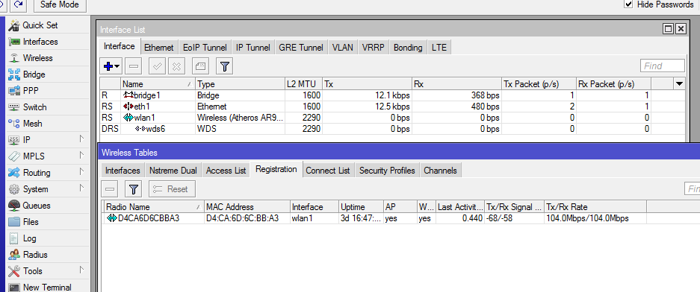Image resolution: width=700 pixels, height=292 pixels.
Task: Open the Wireless menu icon
Action: click(15, 58)
